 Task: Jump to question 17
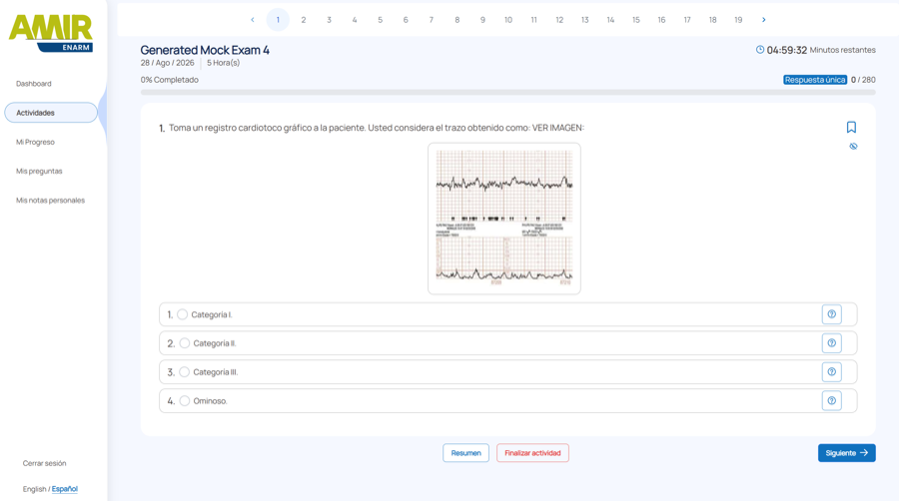click(x=687, y=20)
